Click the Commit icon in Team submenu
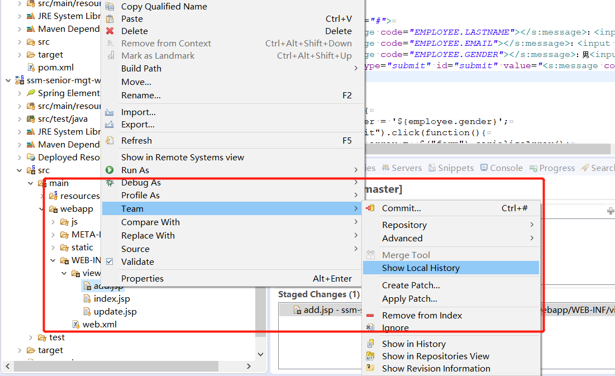Image resolution: width=615 pixels, height=376 pixels. click(370, 208)
